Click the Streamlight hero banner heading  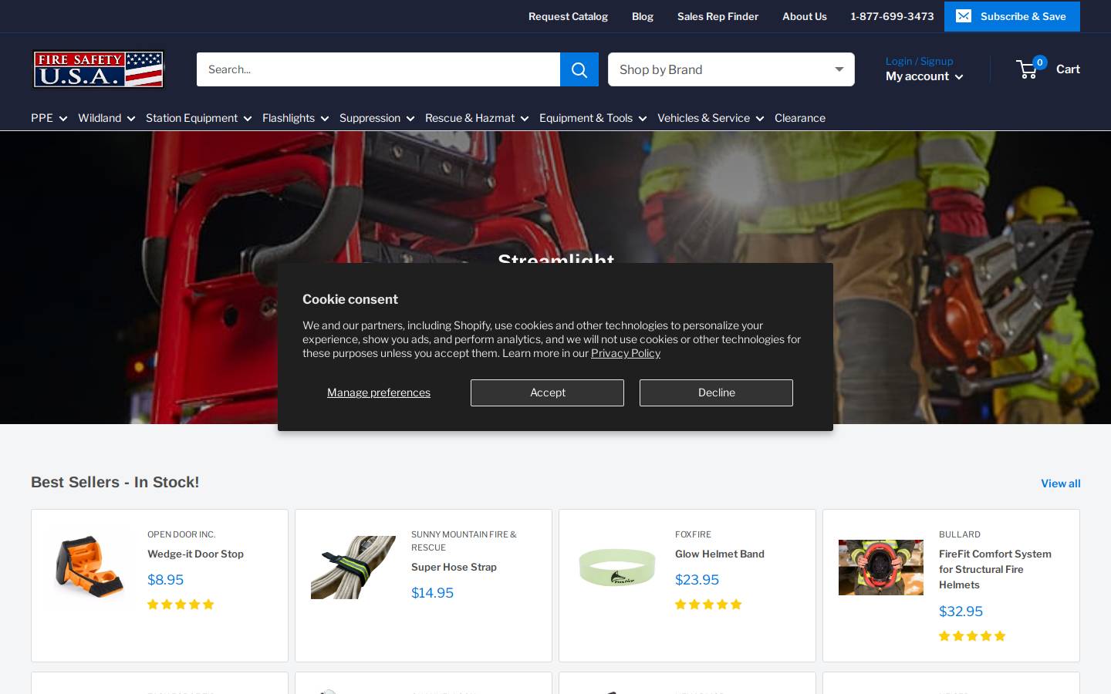pos(555,258)
